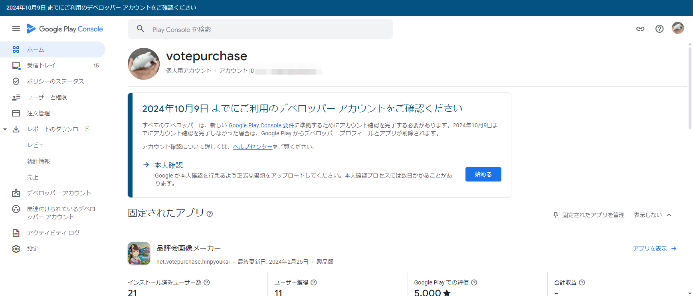
Task: Collapse the レポートのダウンロード submenu arrow
Action: click(5, 129)
